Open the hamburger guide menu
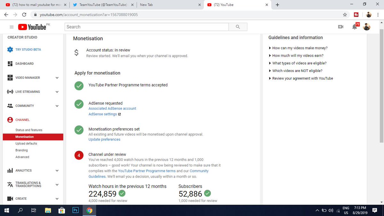Viewport: 384px width, 216px height. 12,27
